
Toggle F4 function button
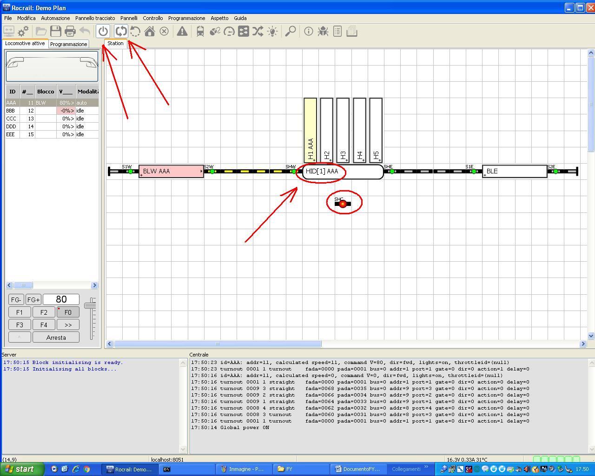tap(44, 325)
